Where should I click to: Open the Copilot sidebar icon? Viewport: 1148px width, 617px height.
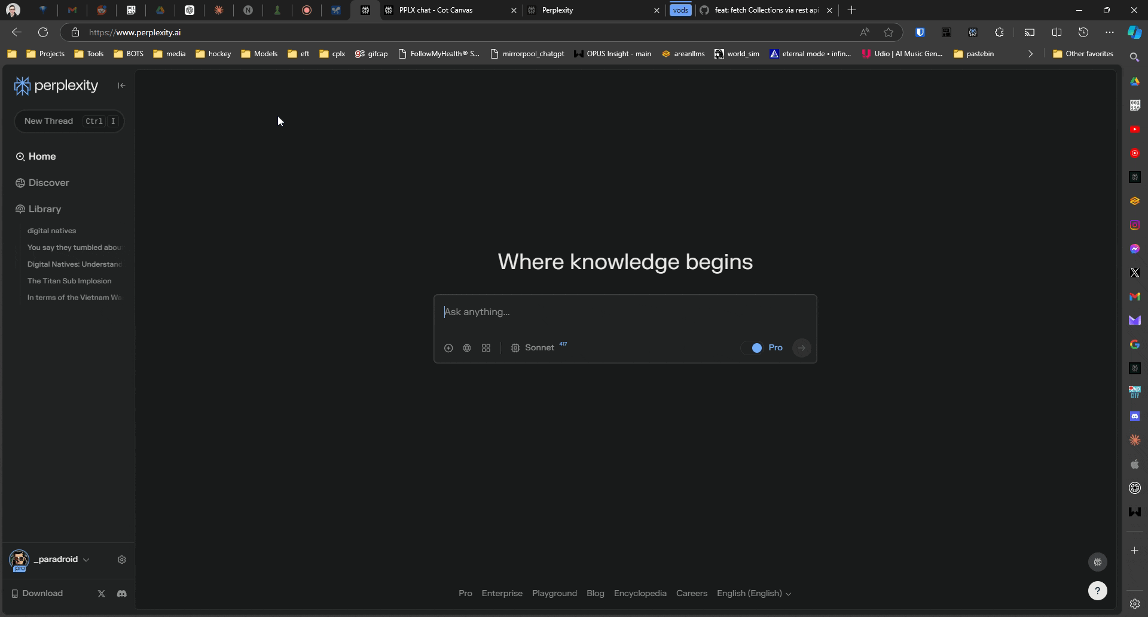[x=1134, y=32]
